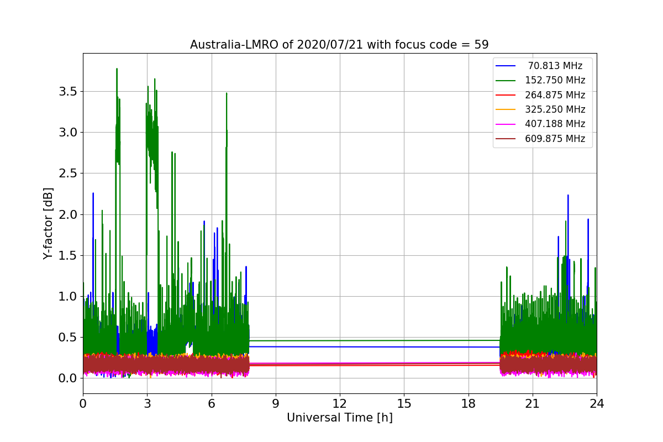Screen dimensions: 663x442
Task: Click the 2.0 y-axis tick label
Action: [x=68, y=214]
